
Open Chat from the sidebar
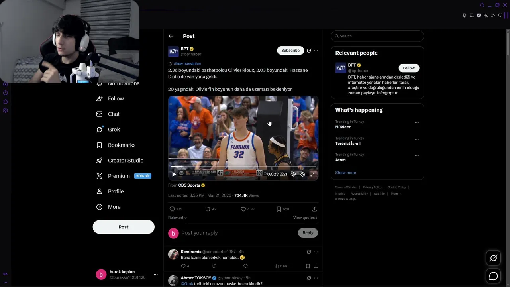point(108,114)
